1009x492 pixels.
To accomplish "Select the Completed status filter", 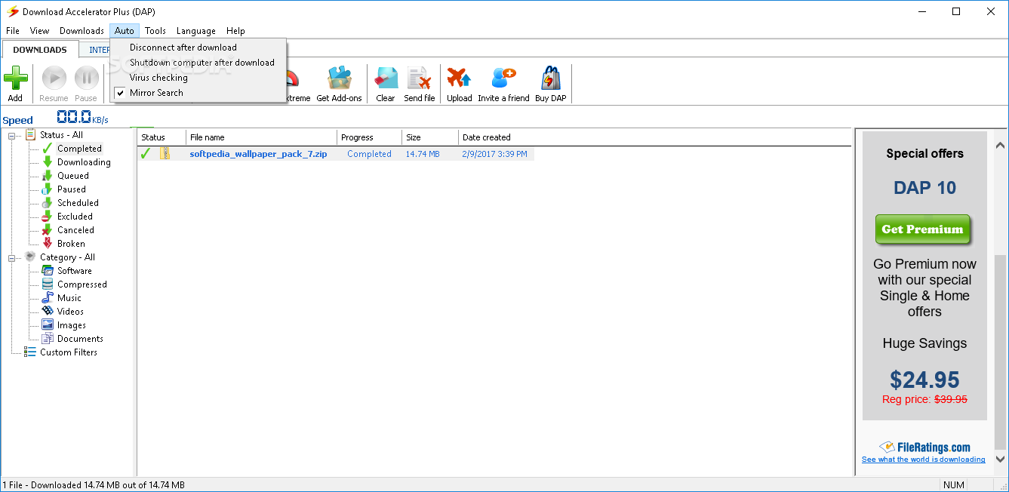I will (79, 149).
